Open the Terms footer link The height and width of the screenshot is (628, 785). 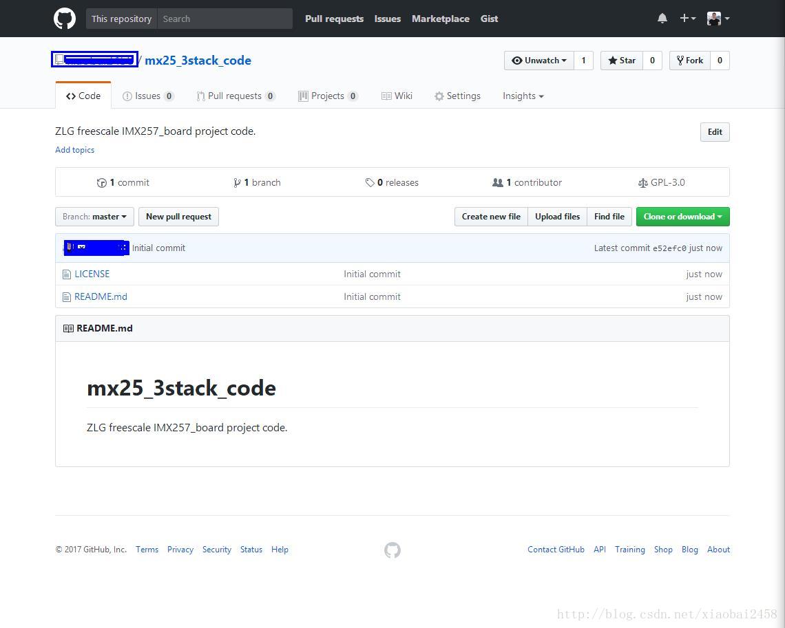click(147, 550)
